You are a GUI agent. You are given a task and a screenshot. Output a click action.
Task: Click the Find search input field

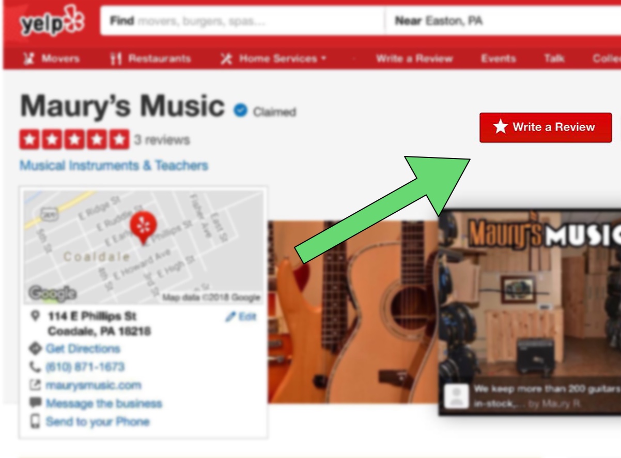pyautogui.click(x=242, y=21)
